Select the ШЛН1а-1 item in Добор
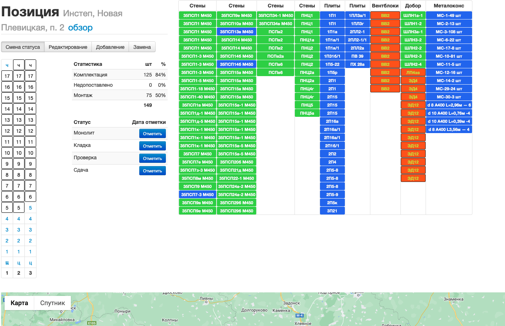 coord(413,16)
